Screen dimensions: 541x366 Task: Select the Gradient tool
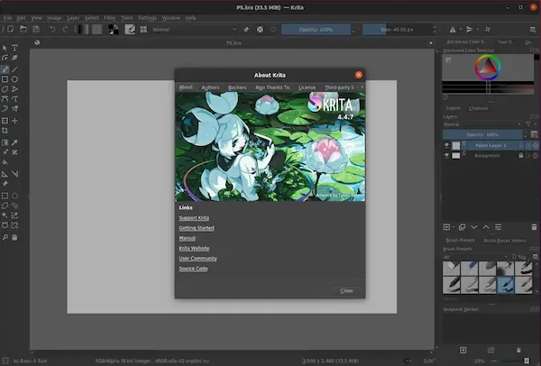click(x=5, y=142)
